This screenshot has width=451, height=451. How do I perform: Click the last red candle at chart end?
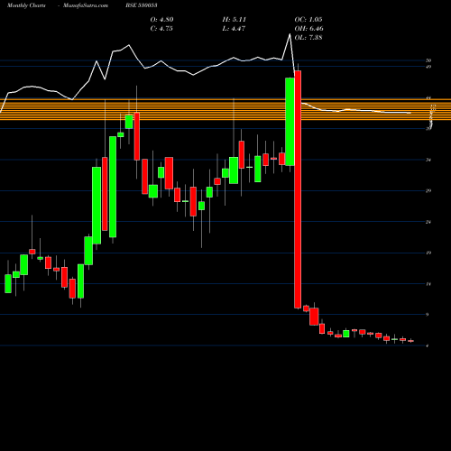pos(410,341)
